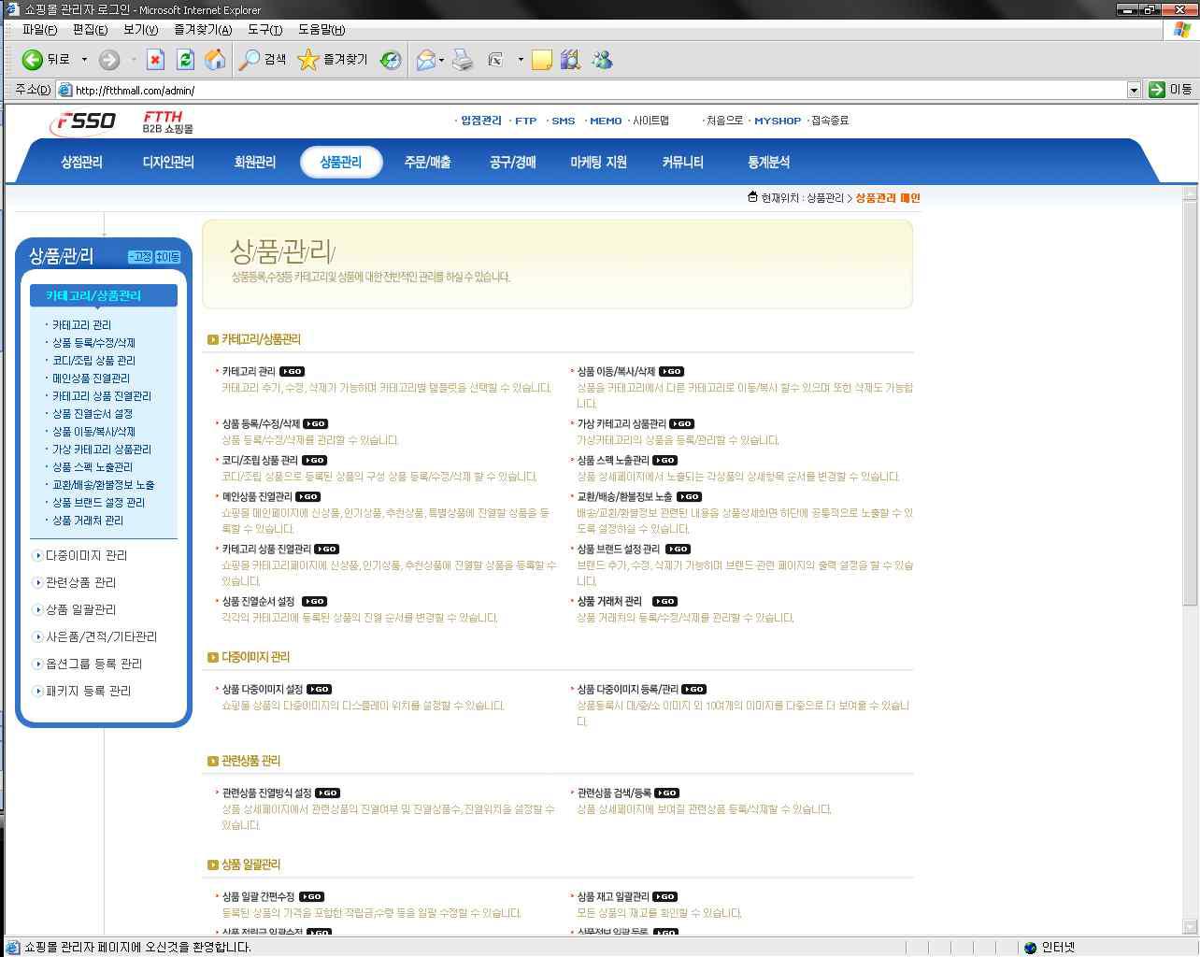
Task: Open the MYSHOP top link
Action: click(778, 121)
